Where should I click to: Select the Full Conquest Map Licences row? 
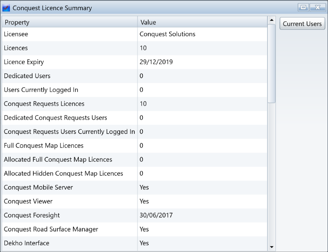pos(134,146)
